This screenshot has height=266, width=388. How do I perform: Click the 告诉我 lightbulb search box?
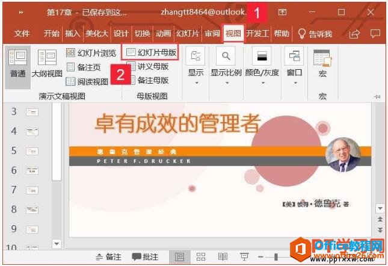(x=315, y=34)
